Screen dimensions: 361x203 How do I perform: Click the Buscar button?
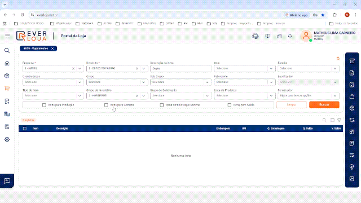point(324,105)
